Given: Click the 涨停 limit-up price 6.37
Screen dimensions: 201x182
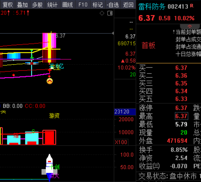Looking at the screenshot, I should point(181,108).
